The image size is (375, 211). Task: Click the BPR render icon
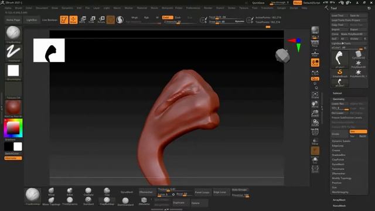(x=315, y=30)
